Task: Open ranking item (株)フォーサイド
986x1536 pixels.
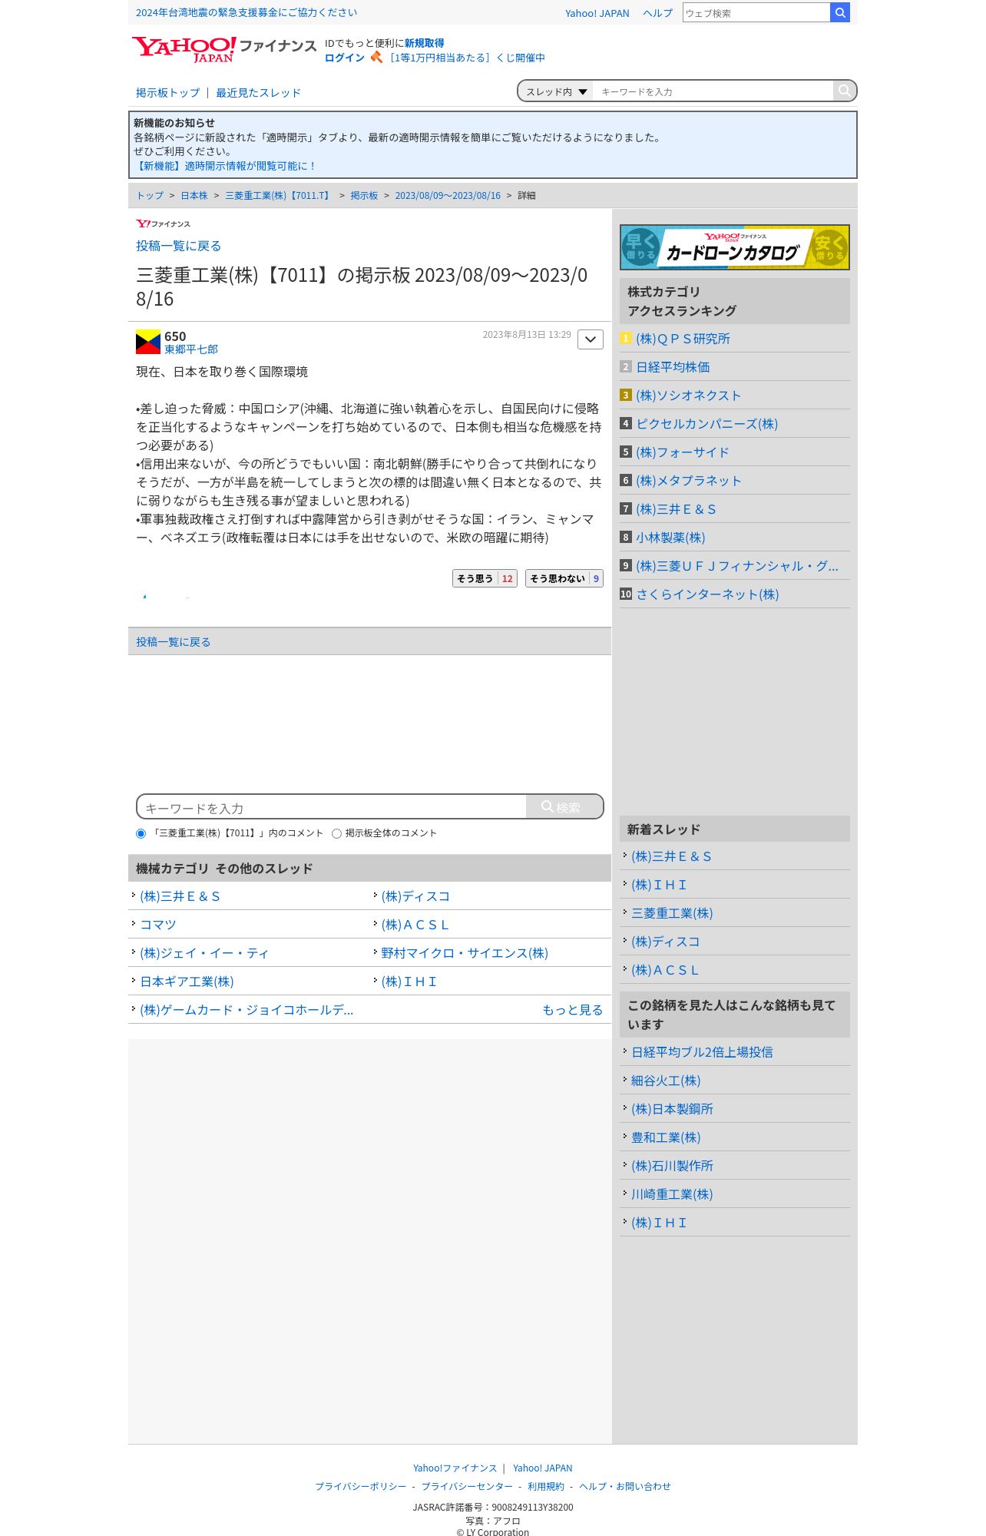Action: [x=682, y=452]
